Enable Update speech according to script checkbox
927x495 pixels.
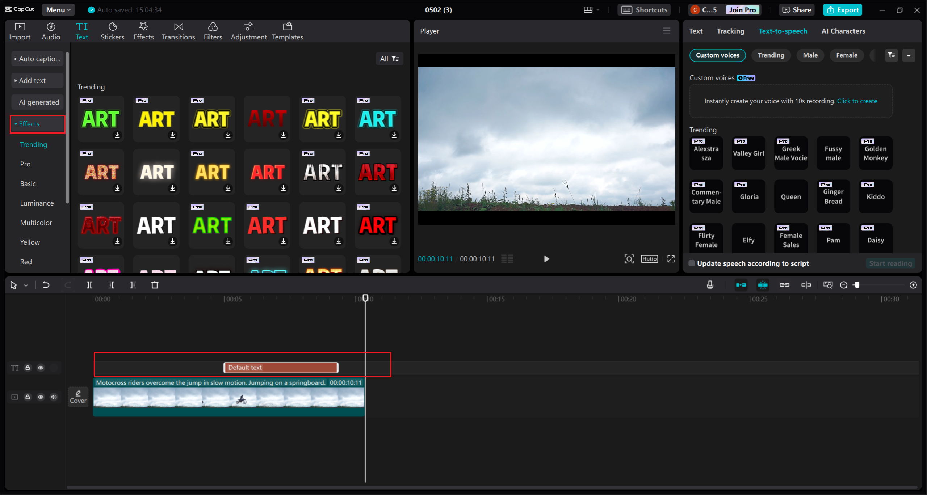click(x=692, y=263)
